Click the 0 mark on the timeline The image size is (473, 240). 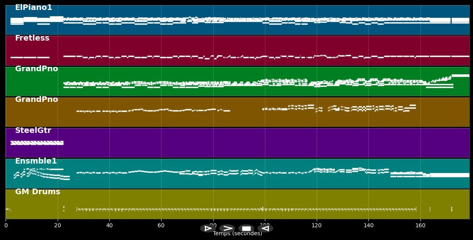(x=6, y=225)
